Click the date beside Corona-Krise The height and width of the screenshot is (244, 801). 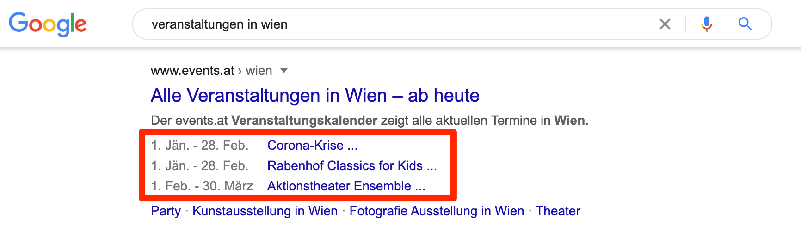[x=200, y=146]
